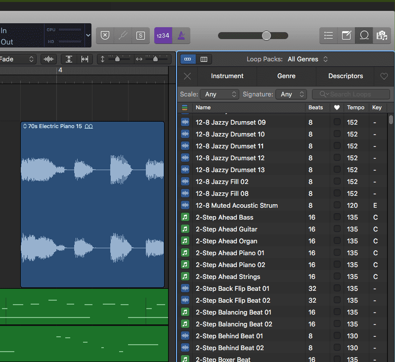This screenshot has height=362, width=395.
Task: Open the Fade tool popup menu
Action: [x=18, y=59]
